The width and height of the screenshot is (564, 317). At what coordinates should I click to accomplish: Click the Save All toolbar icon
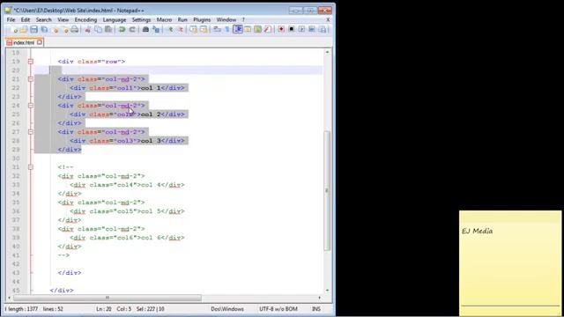[x=44, y=29]
